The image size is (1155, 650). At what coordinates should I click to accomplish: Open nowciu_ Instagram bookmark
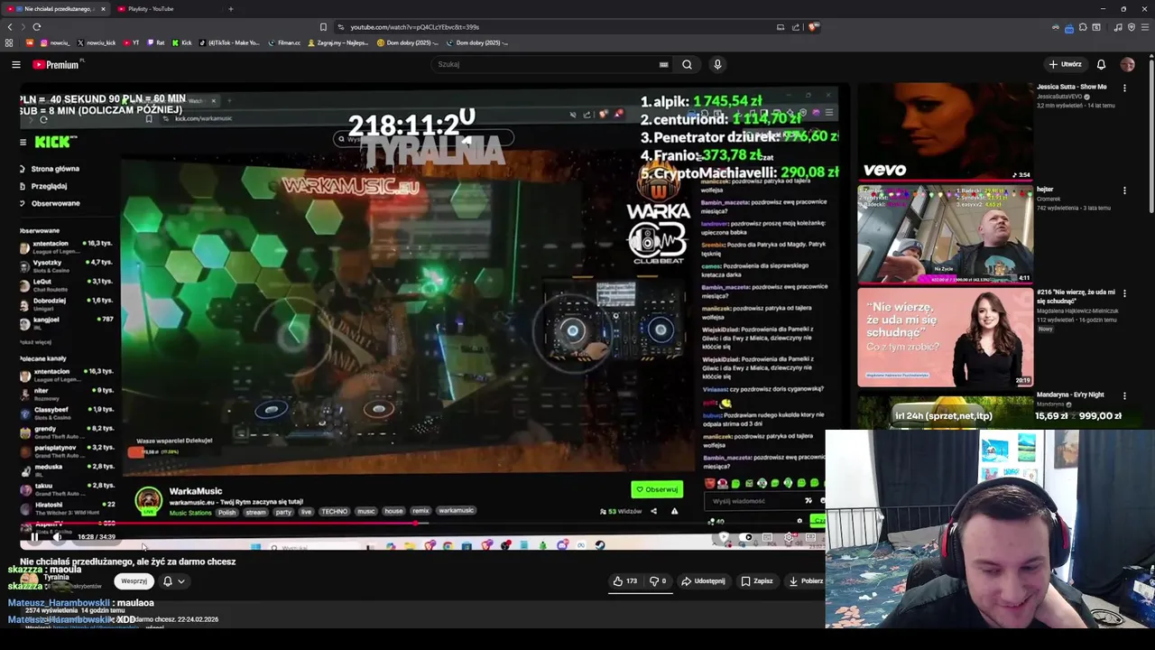[x=55, y=42]
